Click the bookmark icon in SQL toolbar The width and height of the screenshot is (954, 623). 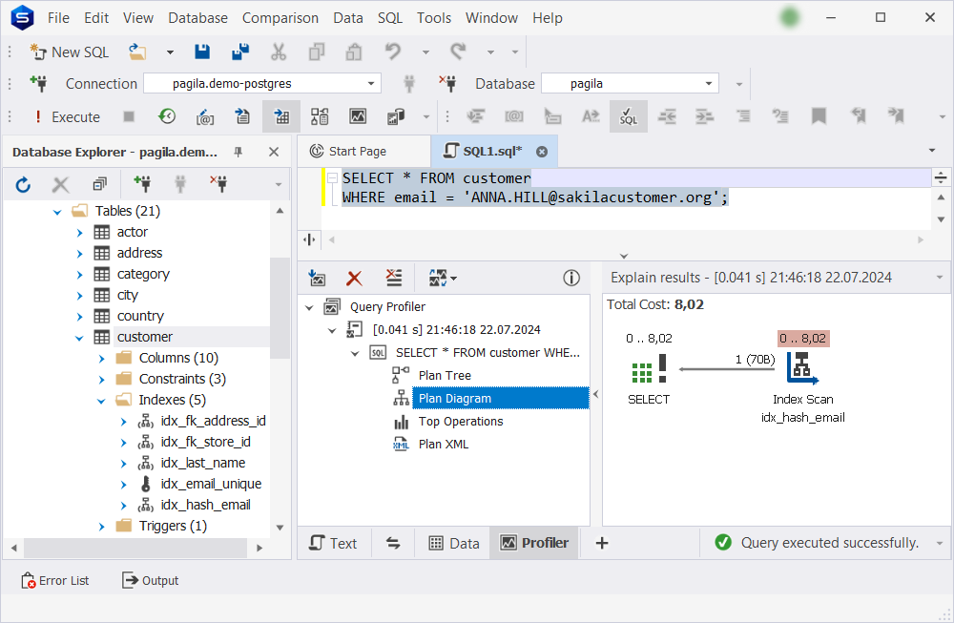pos(819,116)
